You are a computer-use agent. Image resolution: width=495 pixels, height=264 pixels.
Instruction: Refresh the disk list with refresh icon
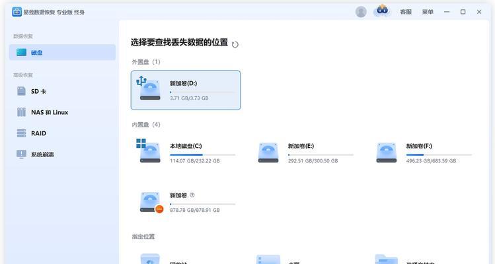[x=235, y=44]
